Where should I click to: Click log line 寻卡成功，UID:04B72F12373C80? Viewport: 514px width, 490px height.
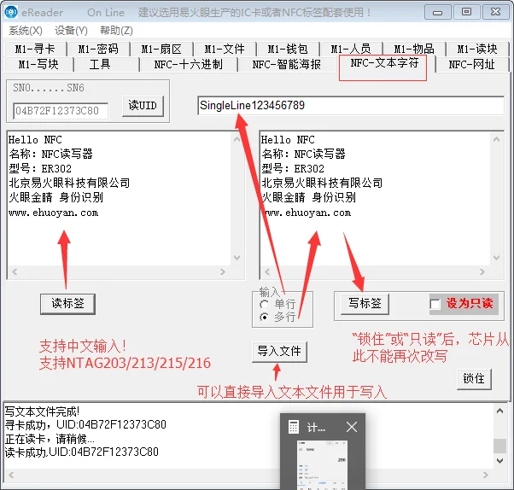85,425
